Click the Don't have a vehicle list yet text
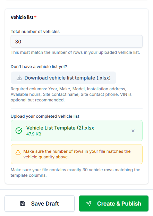The image size is (153, 216). (x=39, y=67)
